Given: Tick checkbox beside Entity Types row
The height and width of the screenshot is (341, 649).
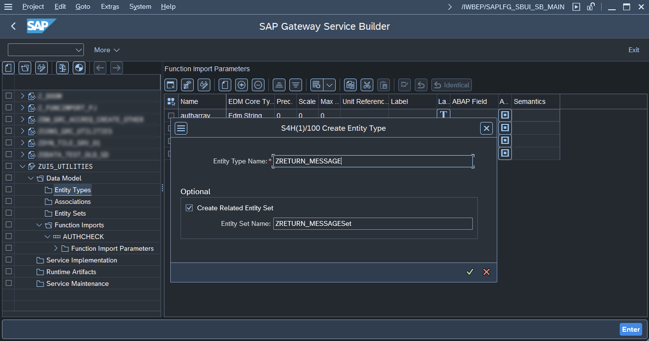Looking at the screenshot, I should (8, 190).
